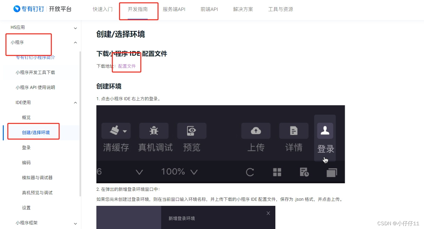Open 小程序 API 使用说明 page
The image size is (424, 229).
tap(35, 87)
